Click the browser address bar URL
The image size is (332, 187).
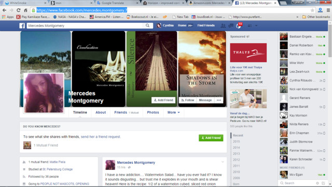pyautogui.click(x=82, y=10)
